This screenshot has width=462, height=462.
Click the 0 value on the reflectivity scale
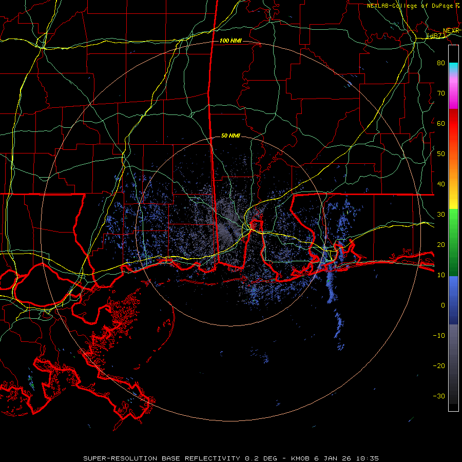(x=443, y=305)
